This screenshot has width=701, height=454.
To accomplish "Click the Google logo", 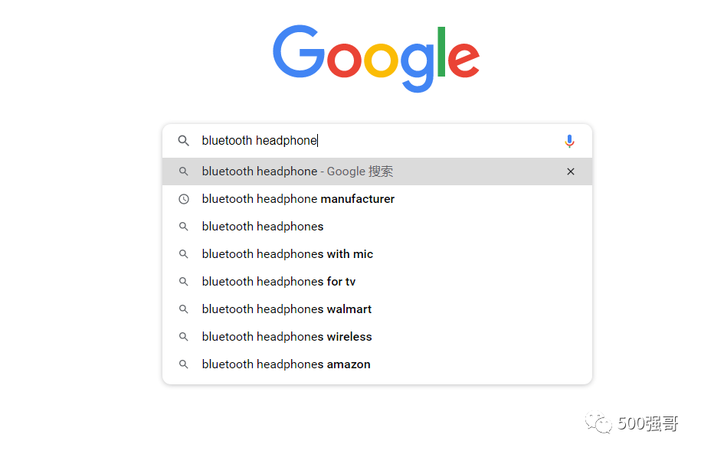I will tap(376, 57).
